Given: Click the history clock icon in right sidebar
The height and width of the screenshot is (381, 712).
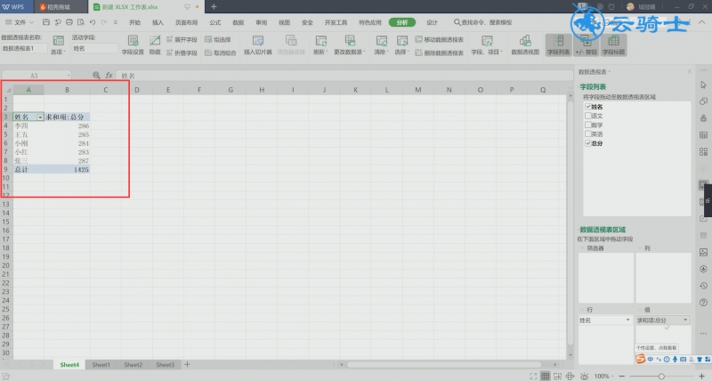Looking at the screenshot, I should 703,286.
